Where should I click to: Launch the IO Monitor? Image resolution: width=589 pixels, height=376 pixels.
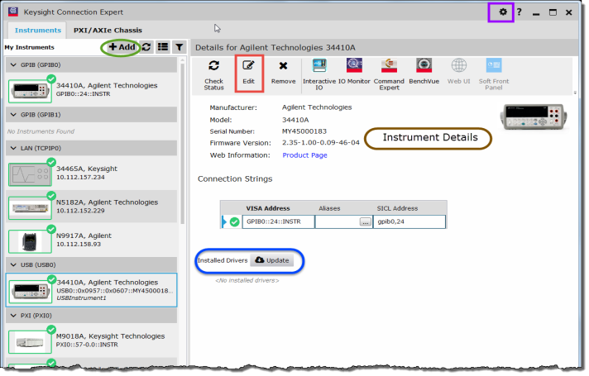click(353, 66)
